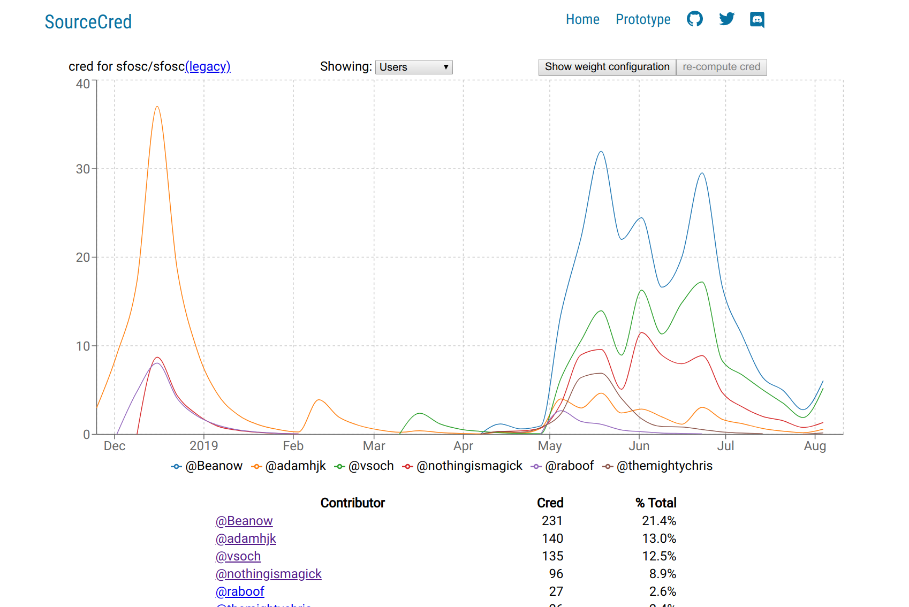Click the cred value 135

(552, 556)
